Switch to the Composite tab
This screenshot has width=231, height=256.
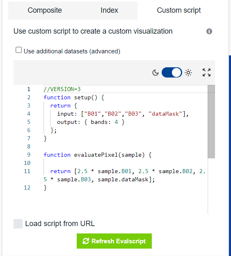tap(45, 10)
